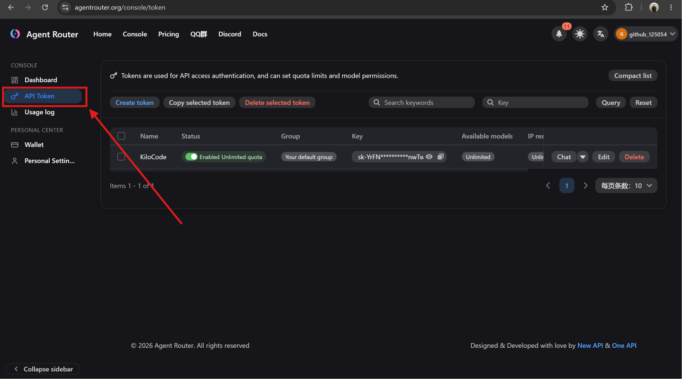
Task: Open the Discord nav item
Action: [230, 34]
